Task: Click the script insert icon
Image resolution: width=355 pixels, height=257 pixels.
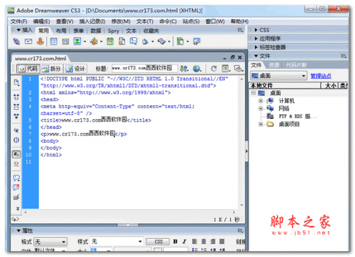Action: pyautogui.click(x=162, y=41)
